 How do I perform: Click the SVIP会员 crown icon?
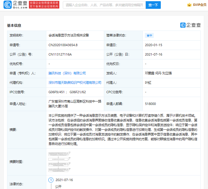[x=189, y=5]
